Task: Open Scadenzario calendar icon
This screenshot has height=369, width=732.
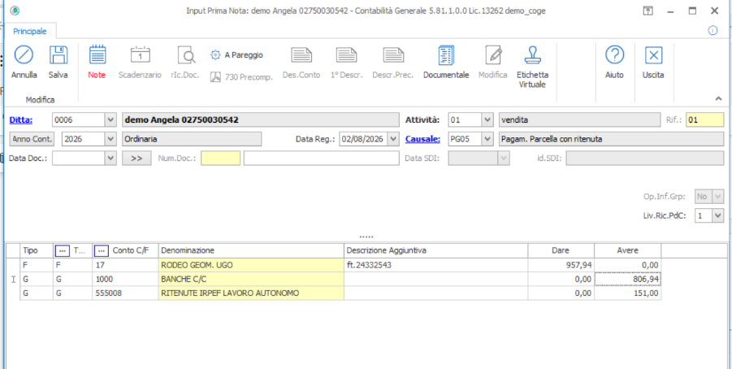Action: (140, 55)
